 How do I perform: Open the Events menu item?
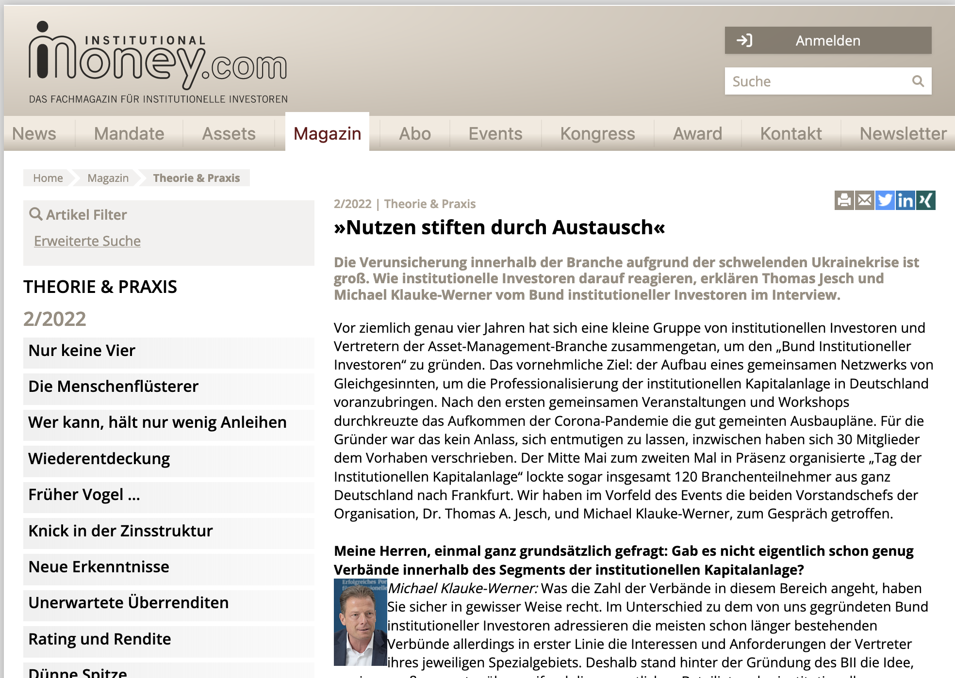pos(495,133)
